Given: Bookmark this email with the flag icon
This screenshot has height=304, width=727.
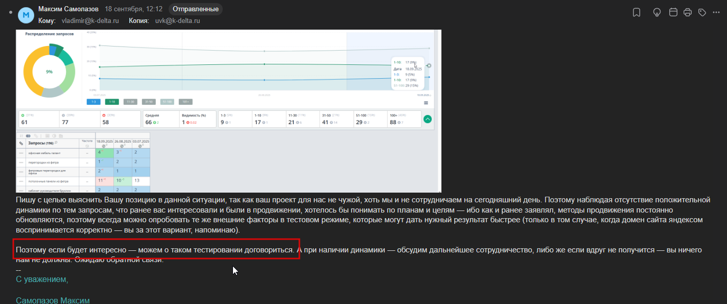Looking at the screenshot, I should tap(637, 13).
